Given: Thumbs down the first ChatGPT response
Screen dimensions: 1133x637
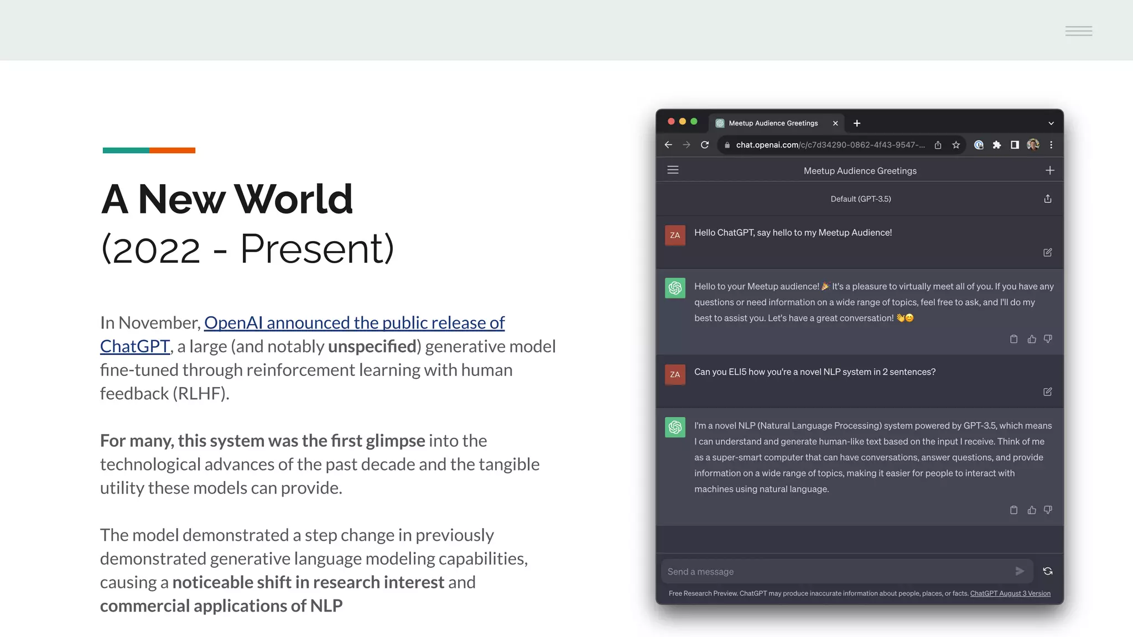Looking at the screenshot, I should tap(1047, 339).
